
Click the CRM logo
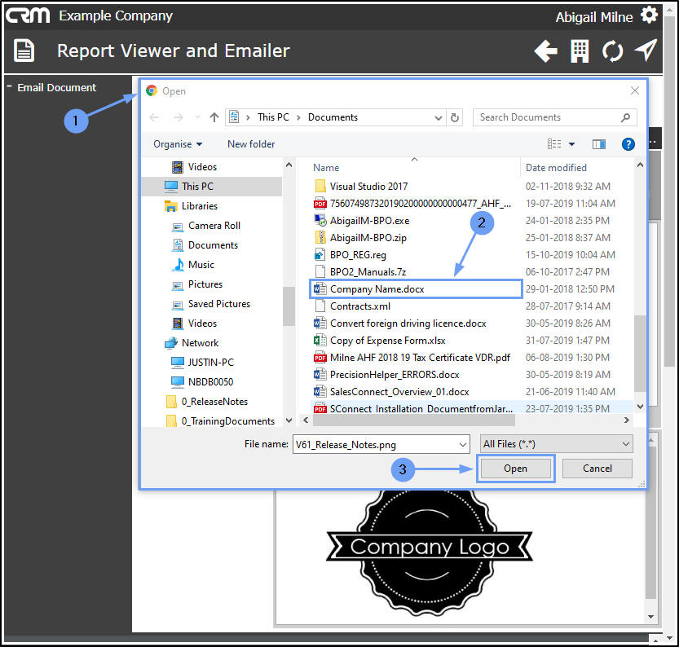tap(28, 15)
